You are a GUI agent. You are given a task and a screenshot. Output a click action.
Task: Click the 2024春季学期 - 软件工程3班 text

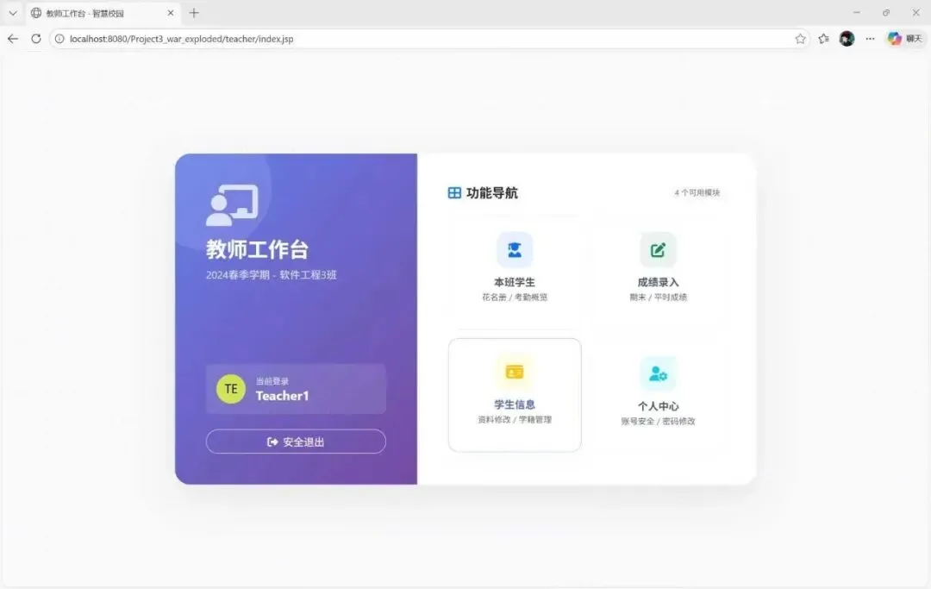click(x=272, y=275)
